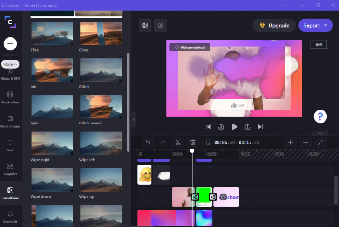Select the smiling emoji clip
This screenshot has width=339, height=227.
tap(144, 175)
